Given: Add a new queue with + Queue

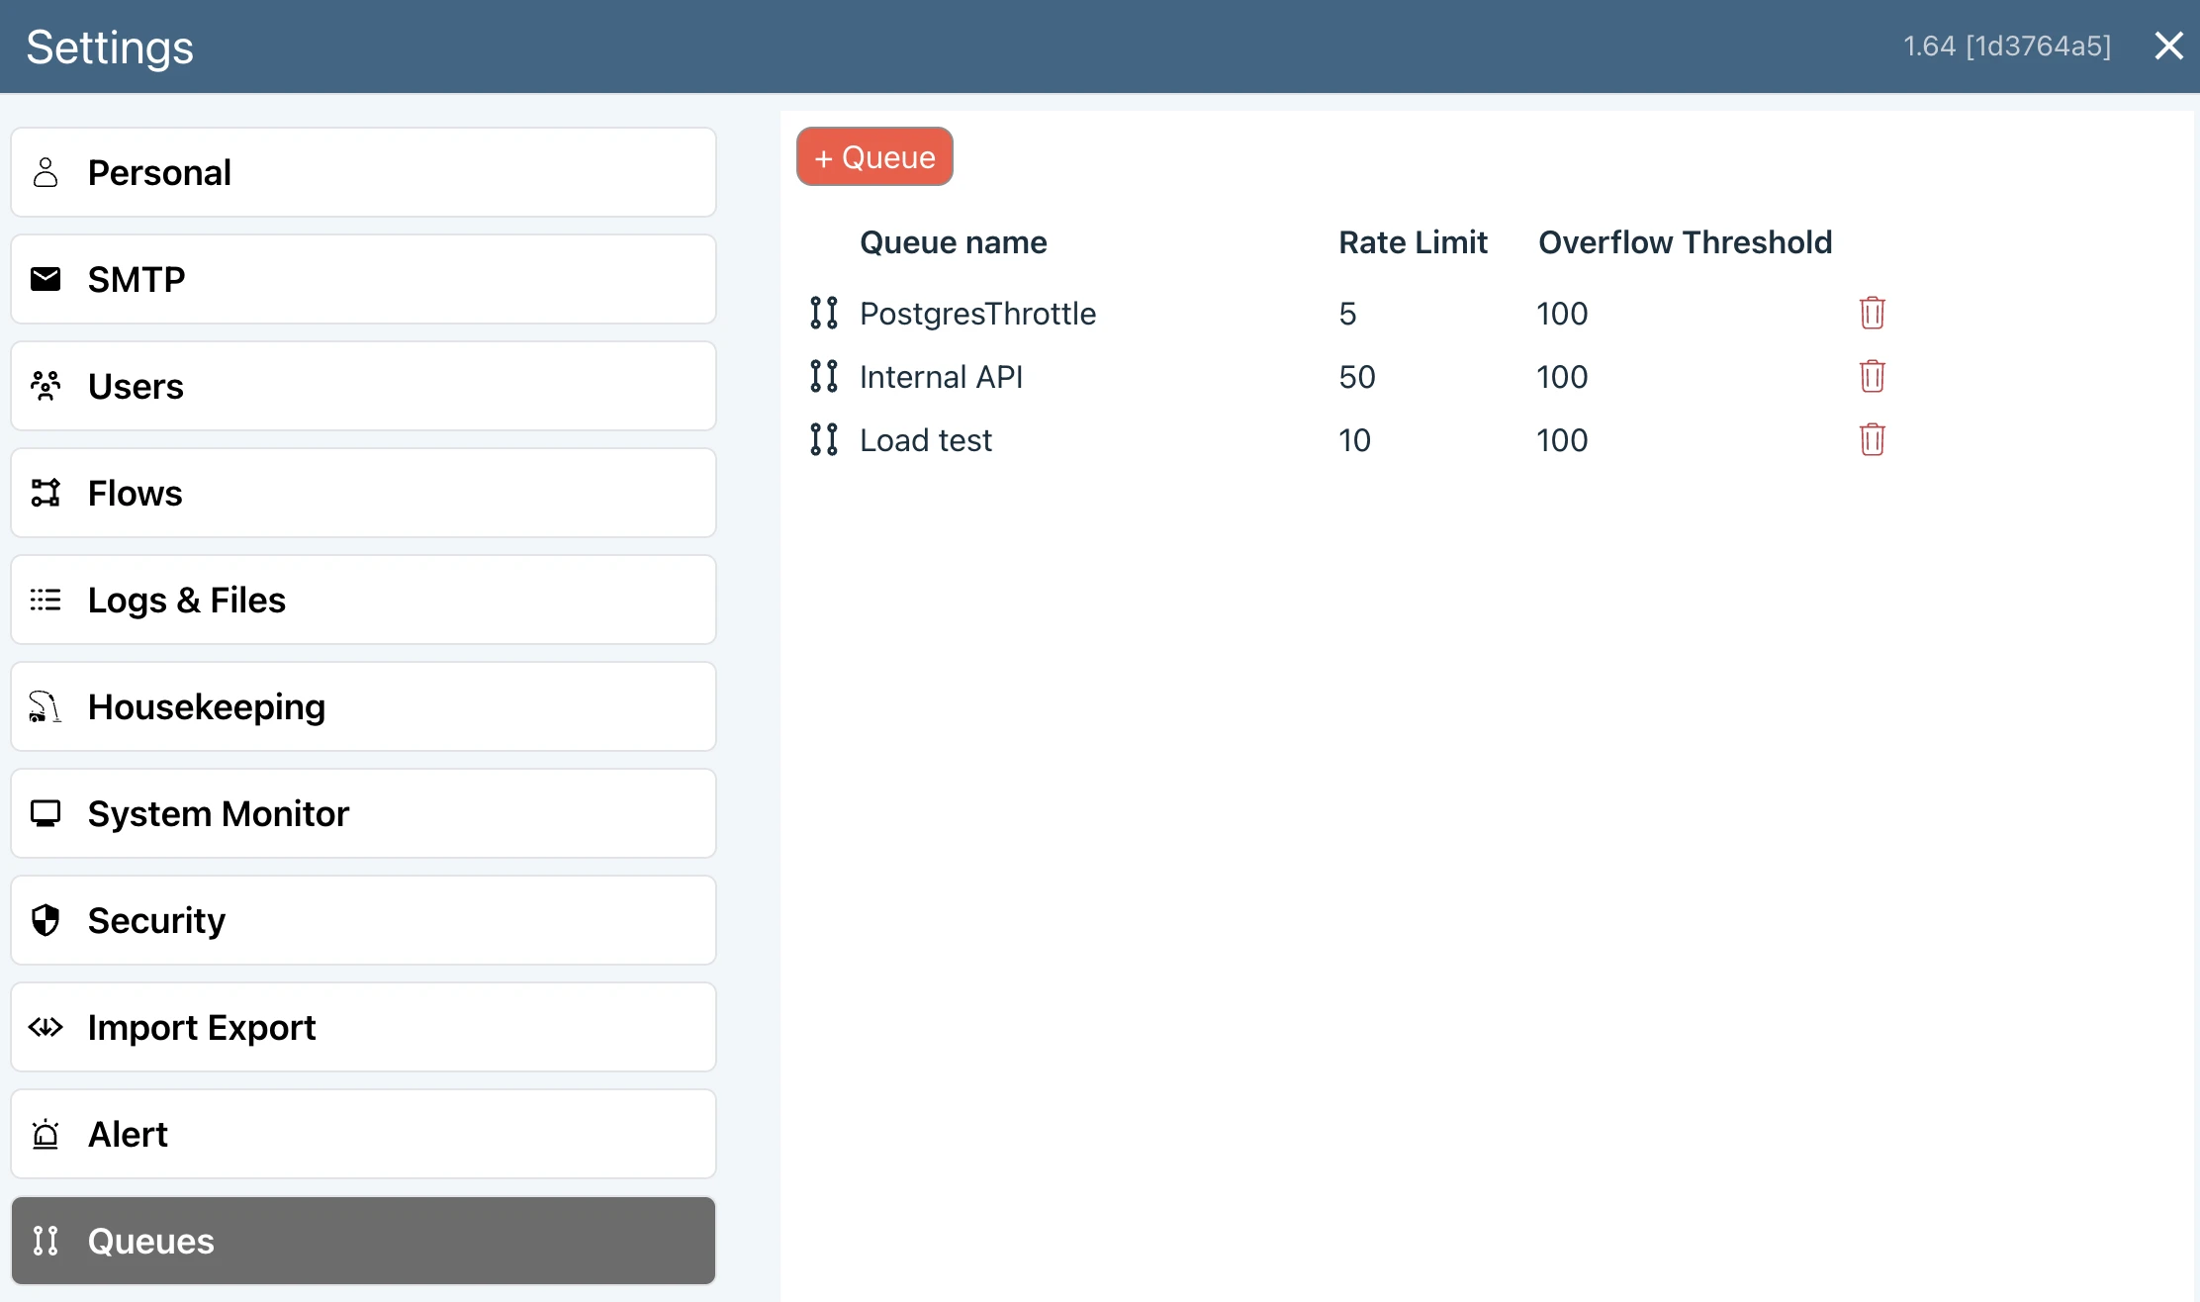Looking at the screenshot, I should click(x=874, y=157).
